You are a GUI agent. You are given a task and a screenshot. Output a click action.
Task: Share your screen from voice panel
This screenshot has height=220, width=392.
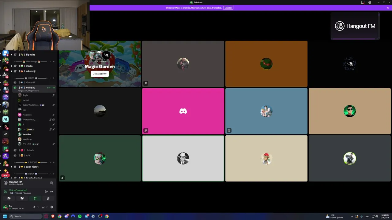tap(22, 198)
